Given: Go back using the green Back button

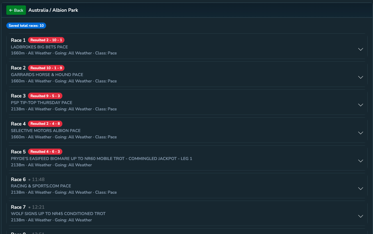Looking at the screenshot, I should (x=16, y=10).
